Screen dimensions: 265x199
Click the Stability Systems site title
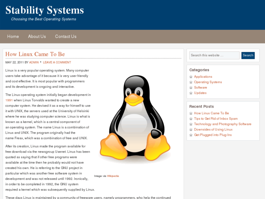click(44, 10)
